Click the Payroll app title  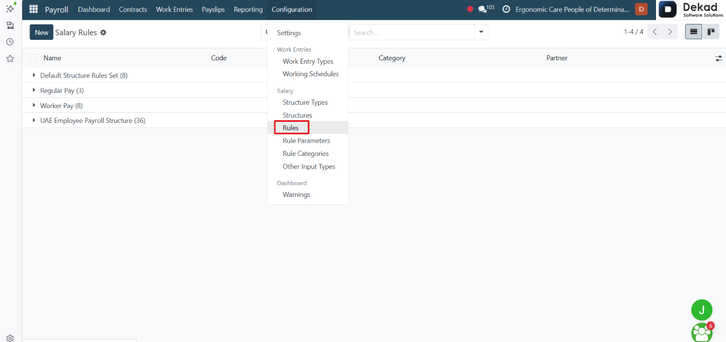click(56, 10)
